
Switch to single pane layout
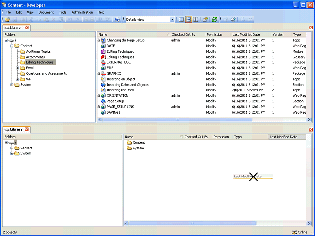(181, 20)
